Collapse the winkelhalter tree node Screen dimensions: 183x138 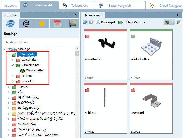click(x=13, y=65)
